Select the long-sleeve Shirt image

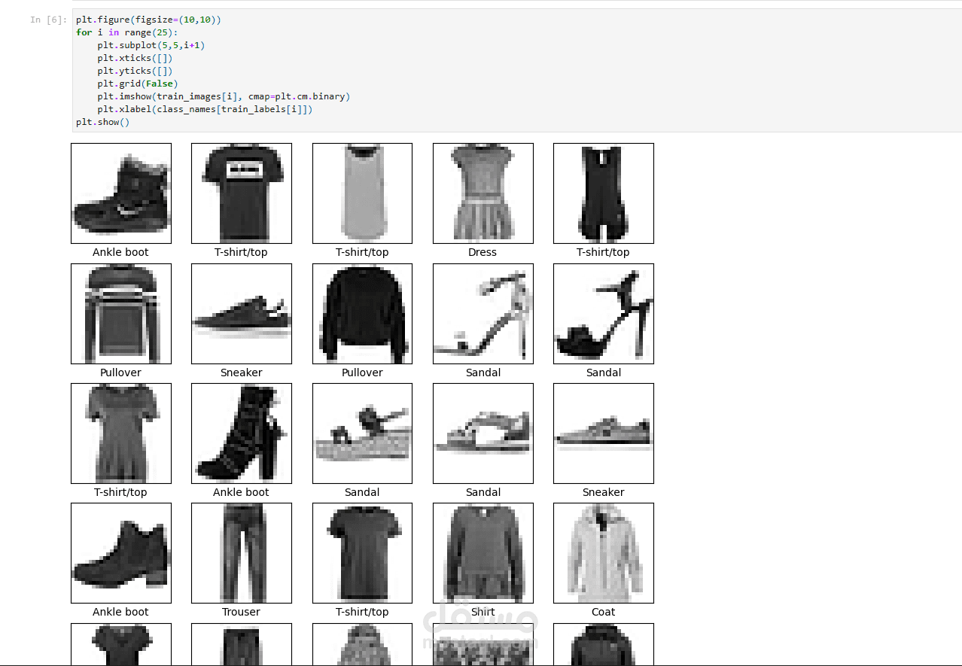[x=483, y=553]
